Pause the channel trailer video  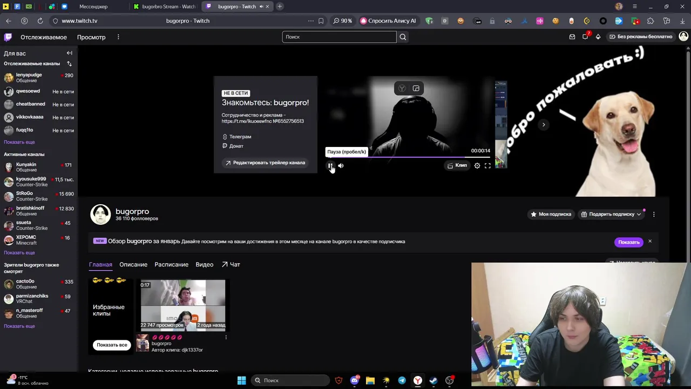(x=330, y=166)
